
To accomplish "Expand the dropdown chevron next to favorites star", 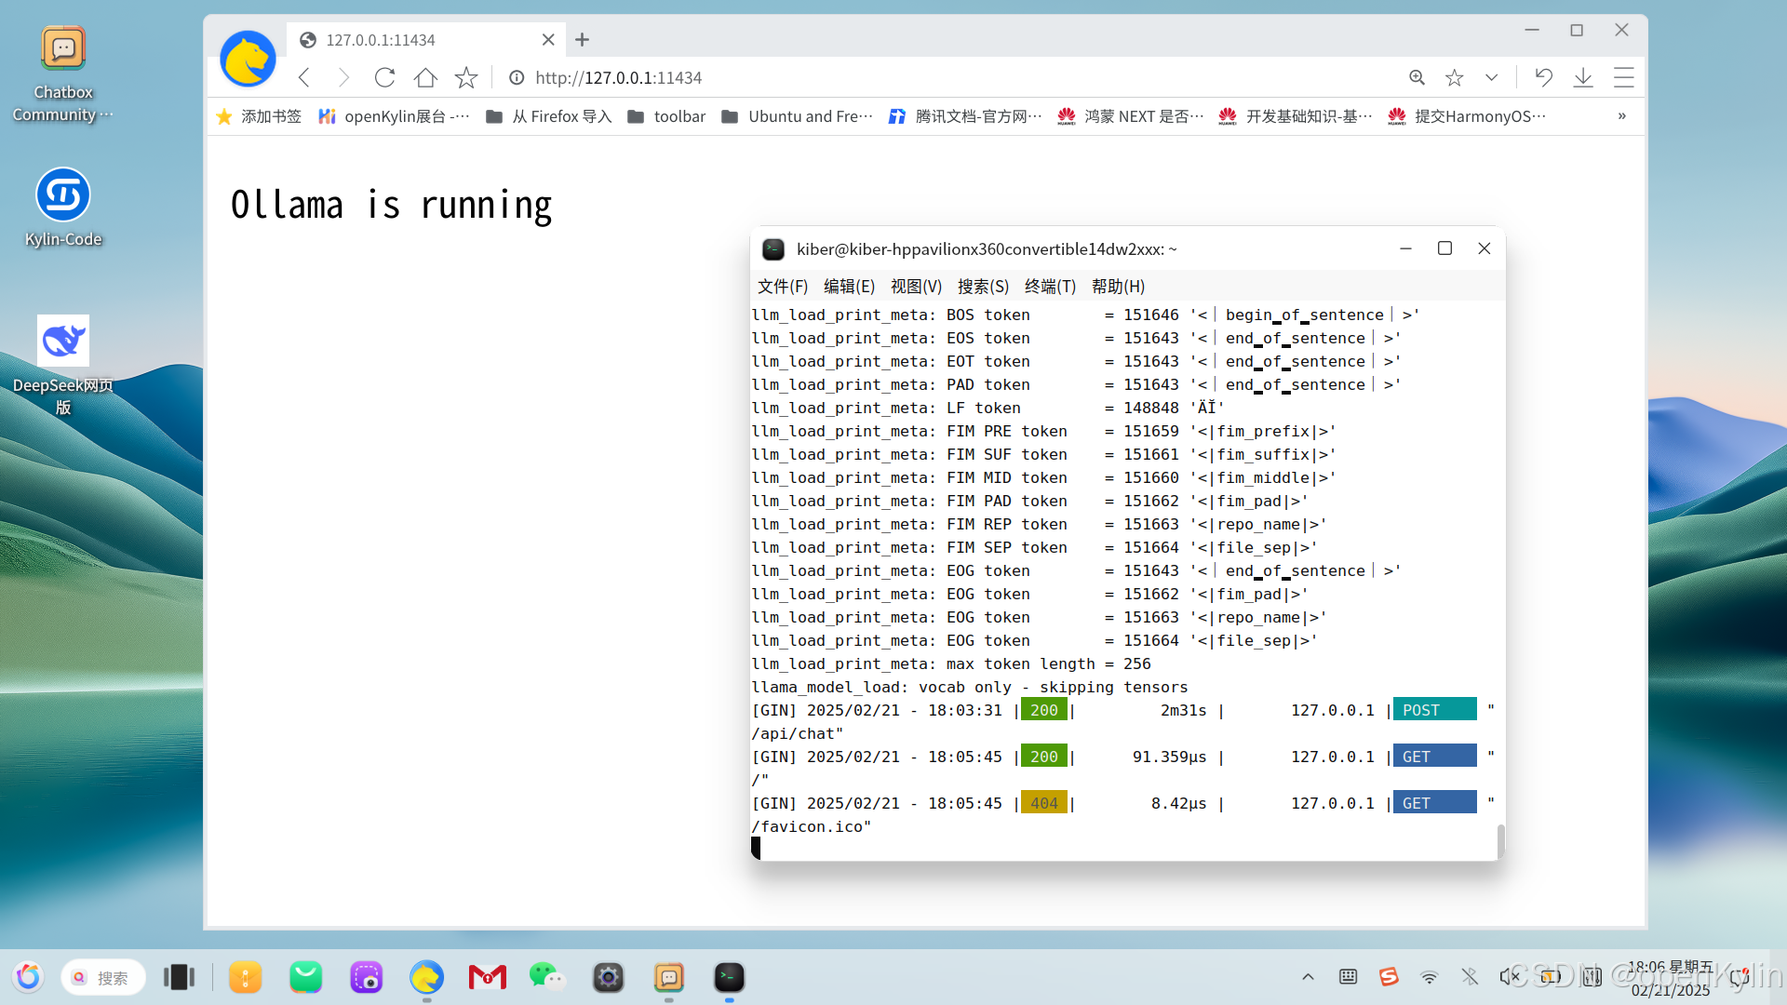I will click(x=1492, y=78).
